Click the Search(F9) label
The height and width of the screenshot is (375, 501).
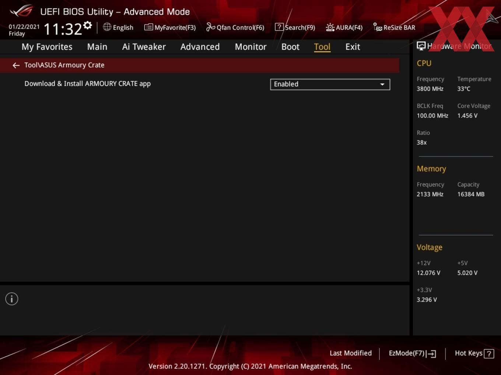pyautogui.click(x=300, y=28)
